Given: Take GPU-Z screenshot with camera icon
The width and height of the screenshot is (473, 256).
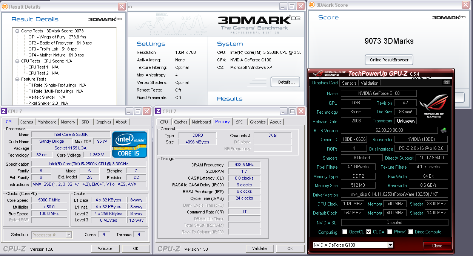Looking at the screenshot, I should pos(447,82).
